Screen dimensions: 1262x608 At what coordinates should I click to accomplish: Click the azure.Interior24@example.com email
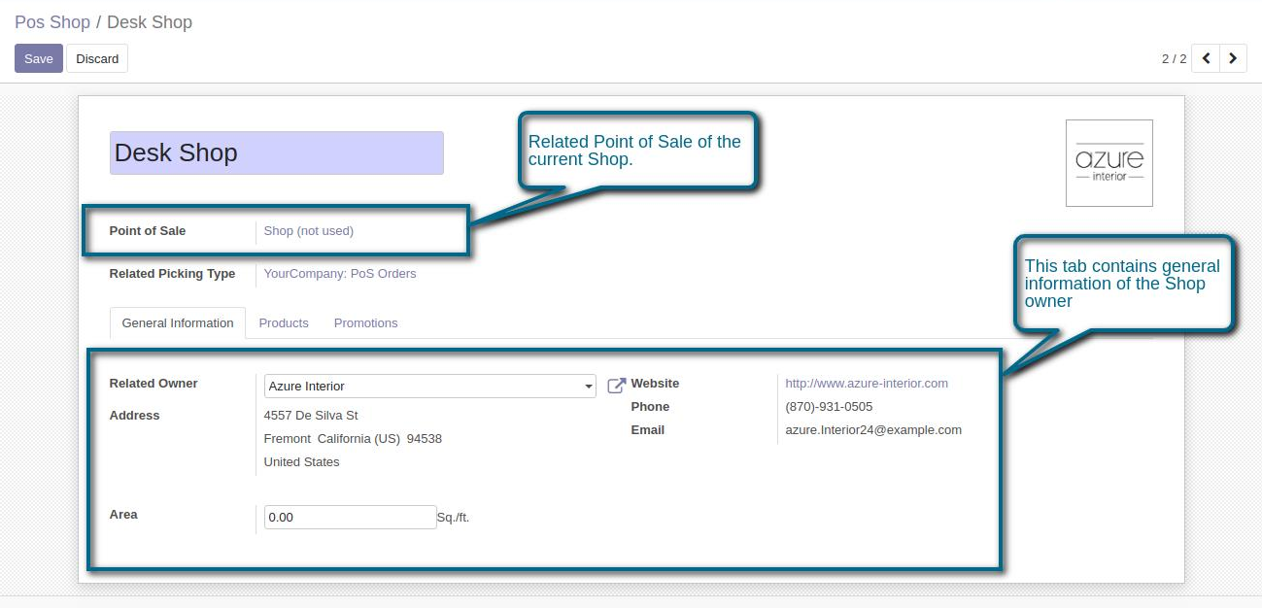pos(872,430)
